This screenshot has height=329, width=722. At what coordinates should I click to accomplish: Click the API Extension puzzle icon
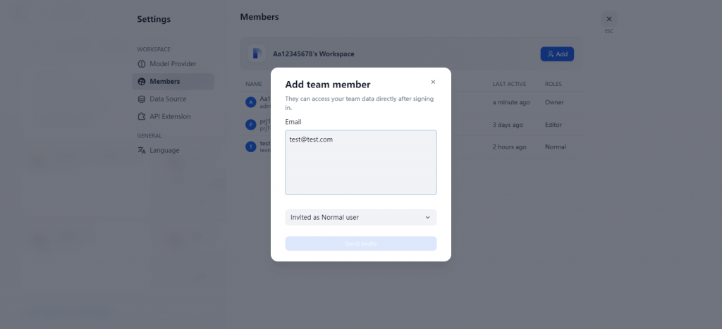point(142,117)
